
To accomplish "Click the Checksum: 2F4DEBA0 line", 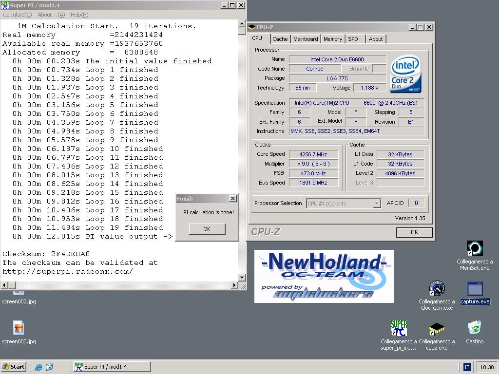I will 46,254.
